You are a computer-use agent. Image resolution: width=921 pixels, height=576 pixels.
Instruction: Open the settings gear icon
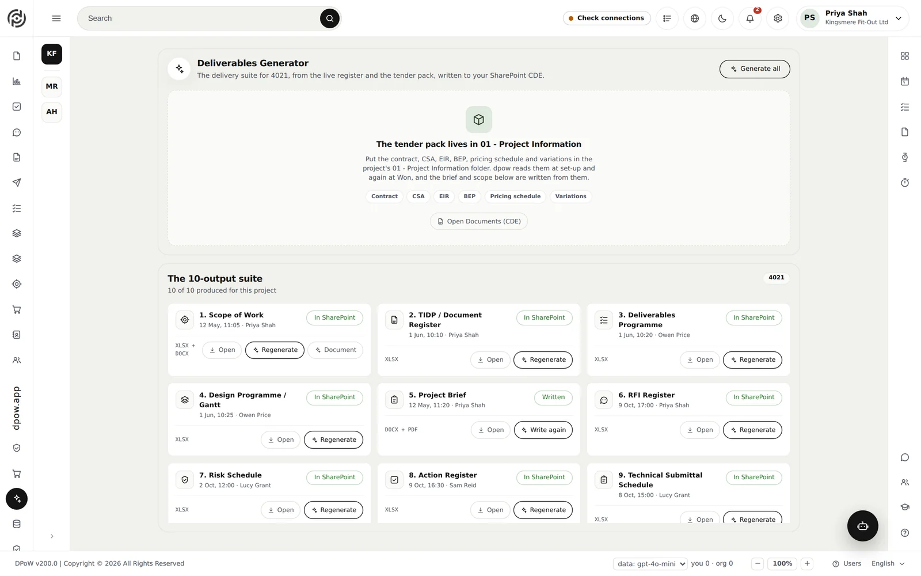click(x=778, y=18)
